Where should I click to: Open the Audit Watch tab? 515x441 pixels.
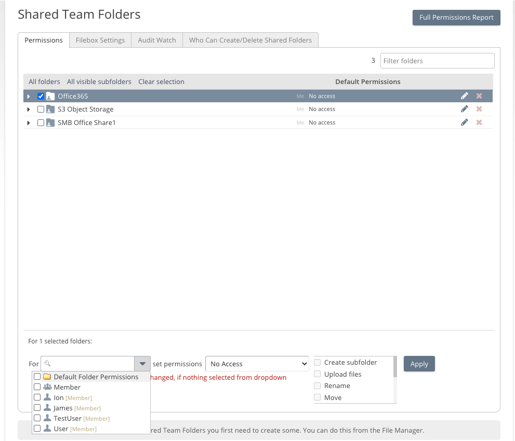coord(157,40)
